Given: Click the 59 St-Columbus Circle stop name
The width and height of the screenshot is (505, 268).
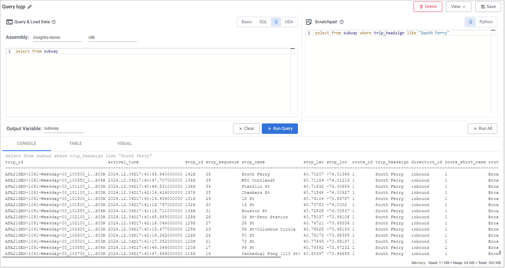Looking at the screenshot, I should pos(268,229).
